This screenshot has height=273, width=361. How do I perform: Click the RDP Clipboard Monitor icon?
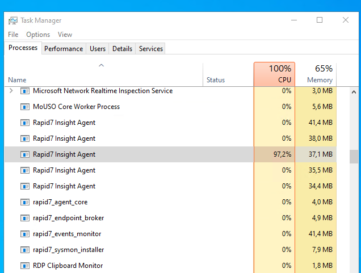25,266
